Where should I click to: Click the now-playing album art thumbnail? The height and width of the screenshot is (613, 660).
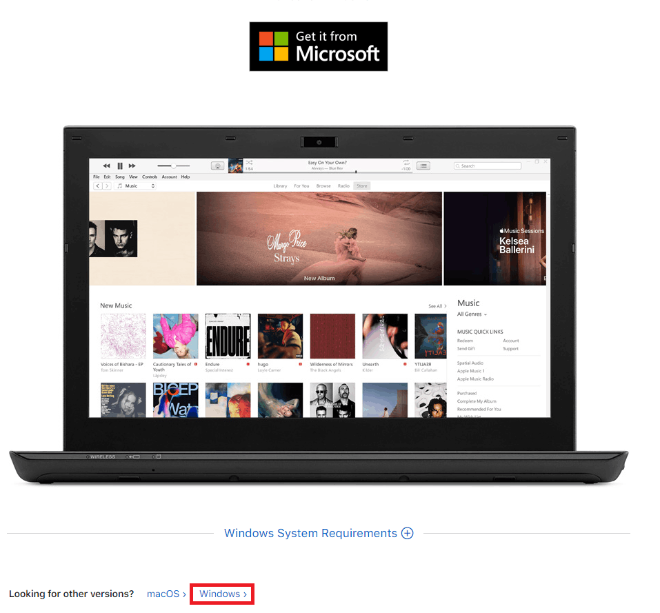(236, 165)
